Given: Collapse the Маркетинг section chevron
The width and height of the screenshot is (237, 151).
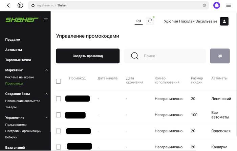Looking at the screenshot, I should (47, 70).
